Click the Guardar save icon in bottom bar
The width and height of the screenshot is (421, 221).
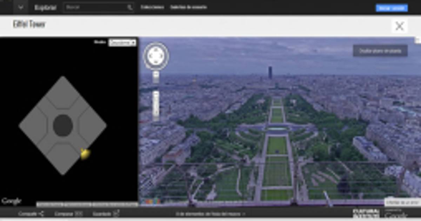116,213
